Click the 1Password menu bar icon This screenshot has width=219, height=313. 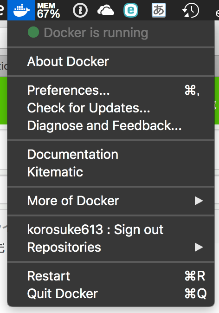(80, 10)
